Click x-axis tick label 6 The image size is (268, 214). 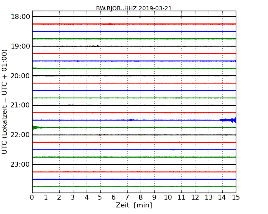113,198
